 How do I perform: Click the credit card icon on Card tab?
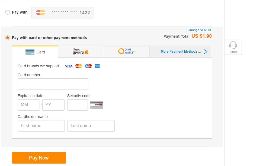[30, 52]
